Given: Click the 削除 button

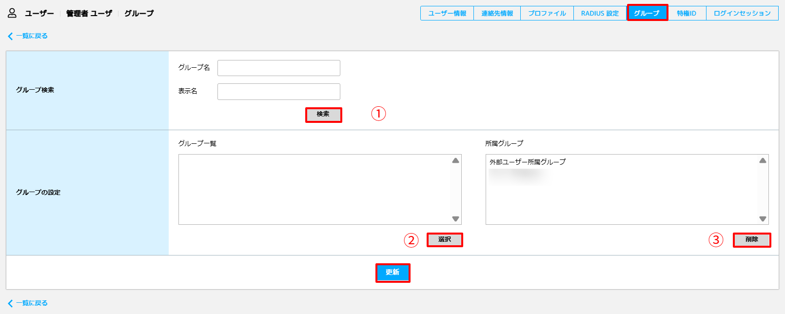Looking at the screenshot, I should click(752, 240).
